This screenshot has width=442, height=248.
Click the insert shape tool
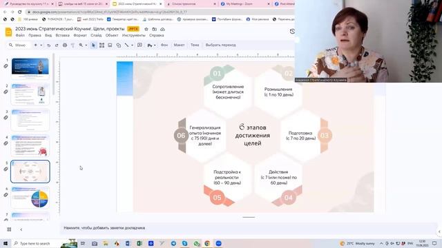point(118,45)
